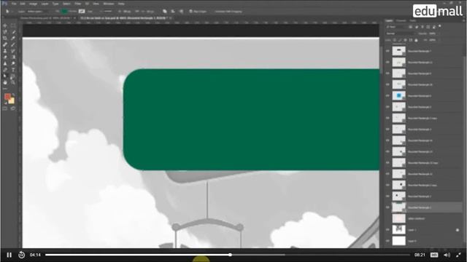Open the Normal blend mode dropdown
Viewport: 467px width, 262px height.
(x=401, y=33)
